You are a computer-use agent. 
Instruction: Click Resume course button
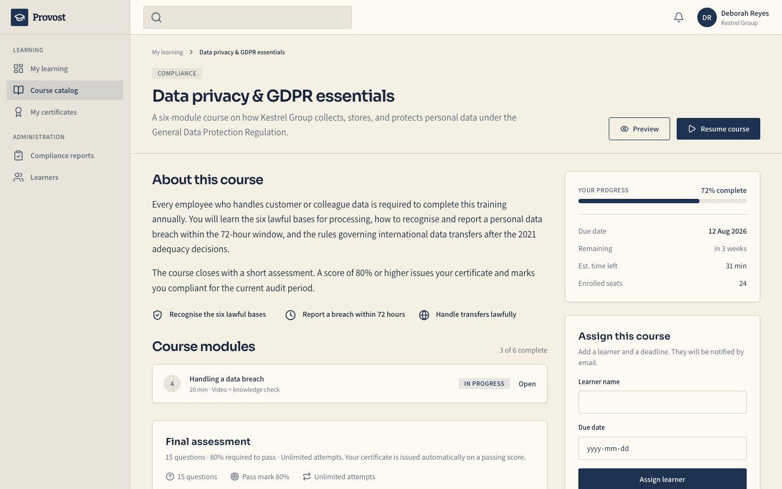[x=718, y=129]
